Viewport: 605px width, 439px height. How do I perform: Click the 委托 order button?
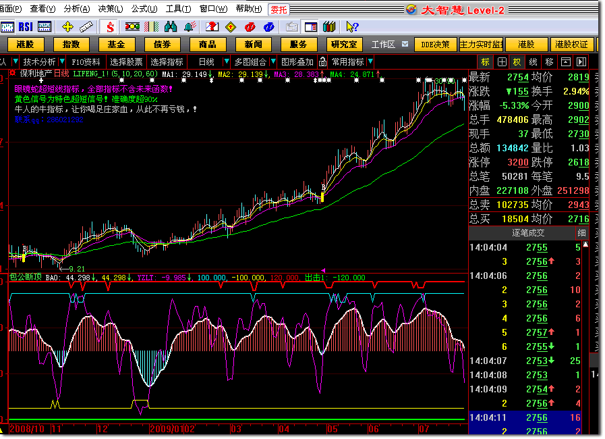click(279, 9)
